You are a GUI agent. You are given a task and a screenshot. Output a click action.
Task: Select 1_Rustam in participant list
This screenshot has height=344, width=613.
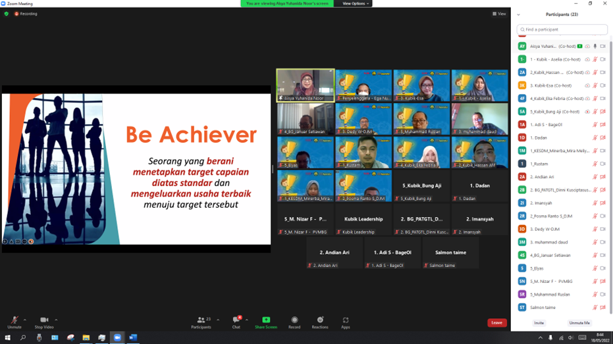562,164
